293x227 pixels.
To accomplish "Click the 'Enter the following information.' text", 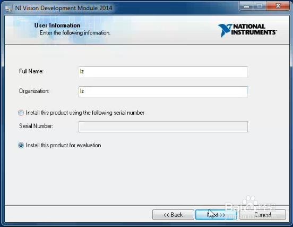I will click(x=75, y=33).
